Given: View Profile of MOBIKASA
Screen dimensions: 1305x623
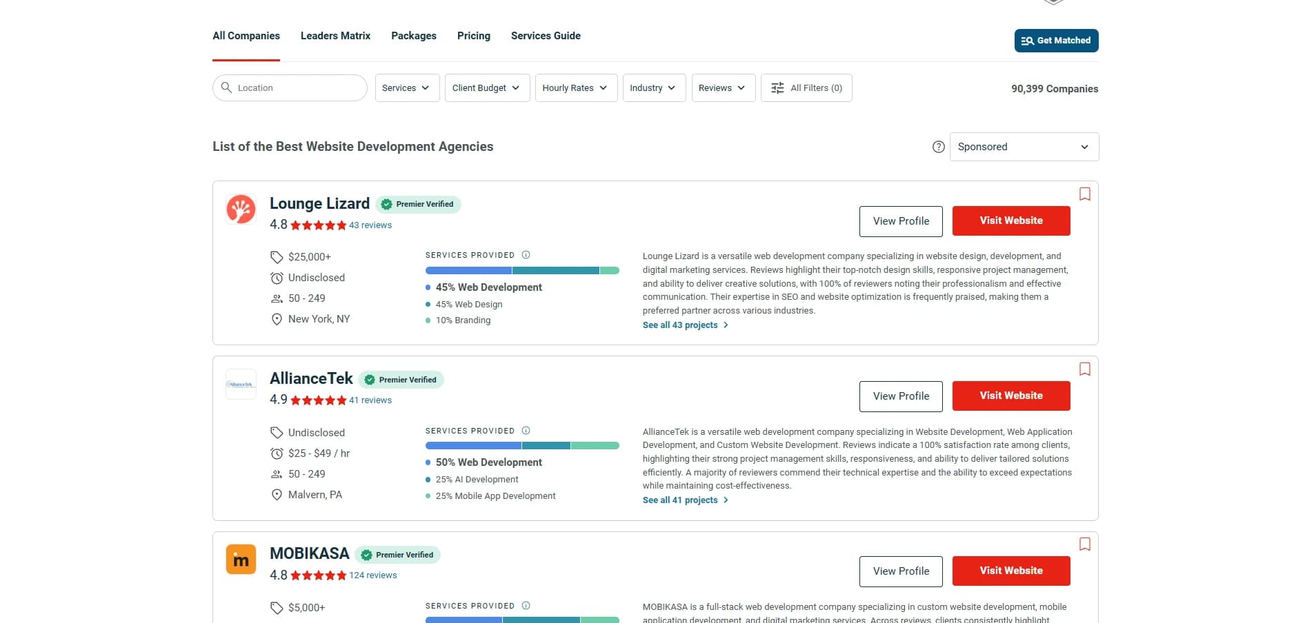Looking at the screenshot, I should 901,571.
